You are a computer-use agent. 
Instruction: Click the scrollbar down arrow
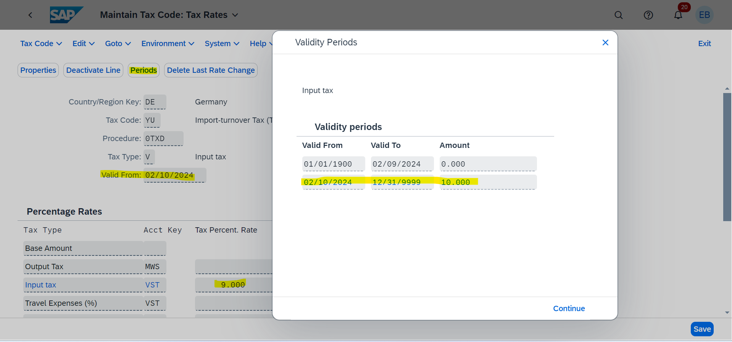click(x=727, y=312)
